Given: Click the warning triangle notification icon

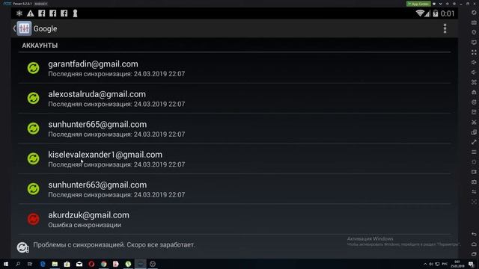Looking at the screenshot, I should tap(30, 13).
